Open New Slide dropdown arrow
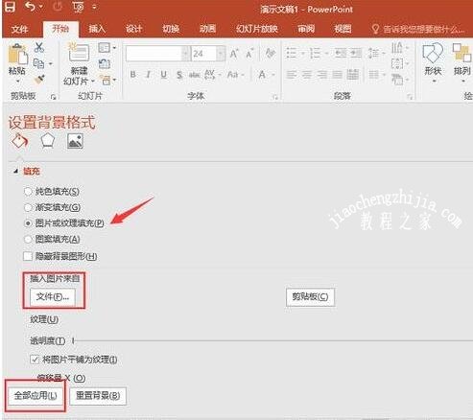The height and width of the screenshot is (420, 473). point(93,82)
